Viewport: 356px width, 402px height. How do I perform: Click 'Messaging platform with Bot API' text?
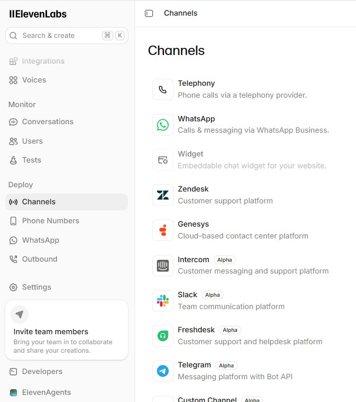click(235, 376)
